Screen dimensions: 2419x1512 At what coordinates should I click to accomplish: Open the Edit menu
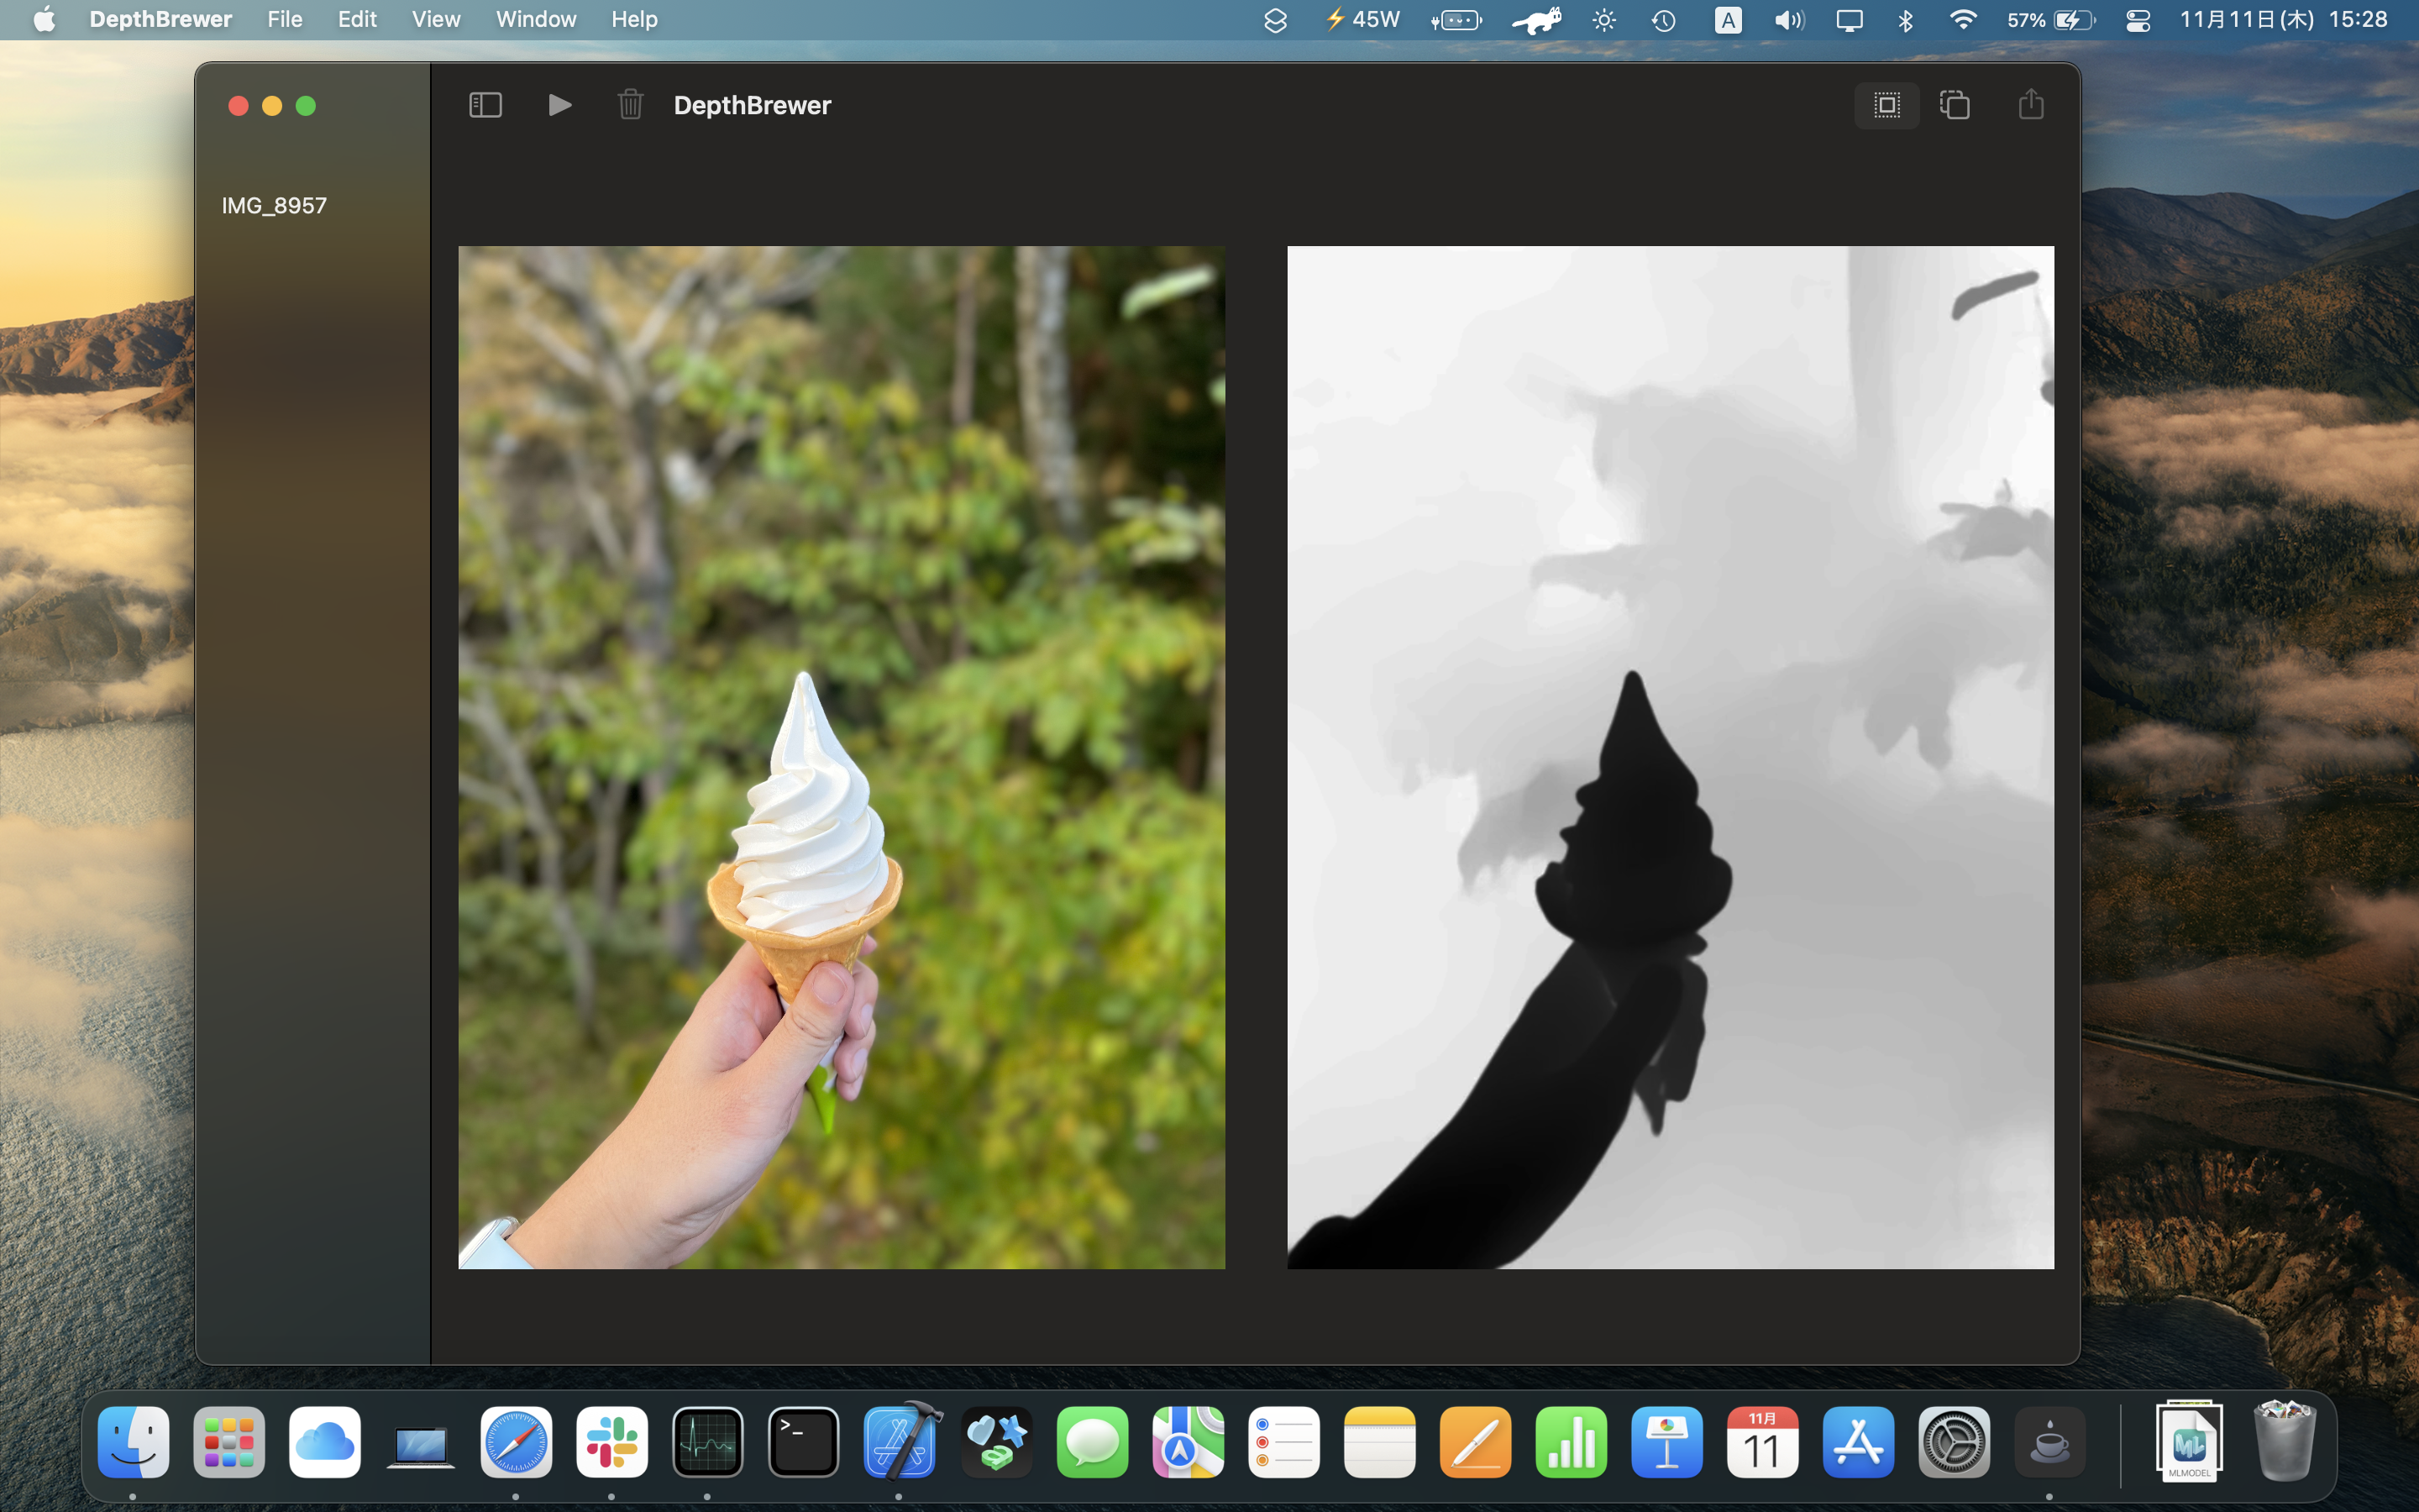[357, 20]
